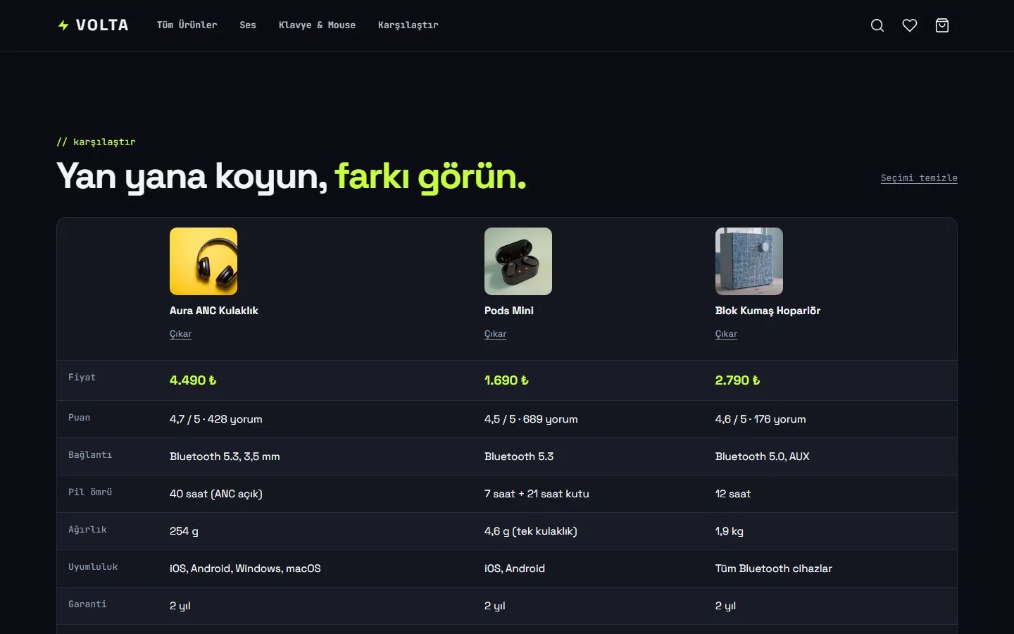
Task: Click the 4,6 / 5 · 176 yorum rating
Action: click(760, 419)
